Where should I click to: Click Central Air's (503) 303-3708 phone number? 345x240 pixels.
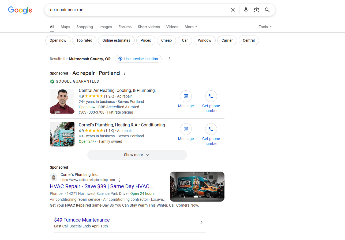92,112
